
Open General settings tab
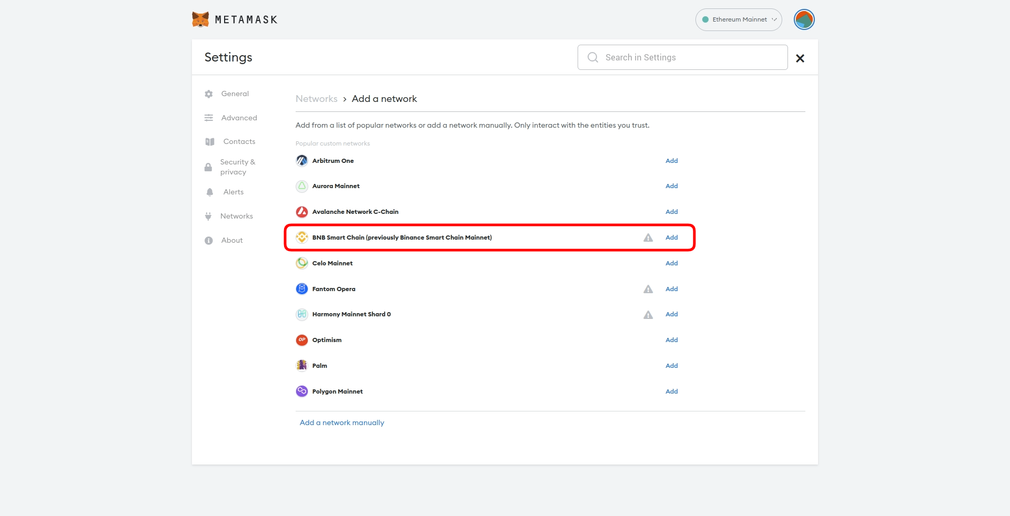click(x=235, y=94)
